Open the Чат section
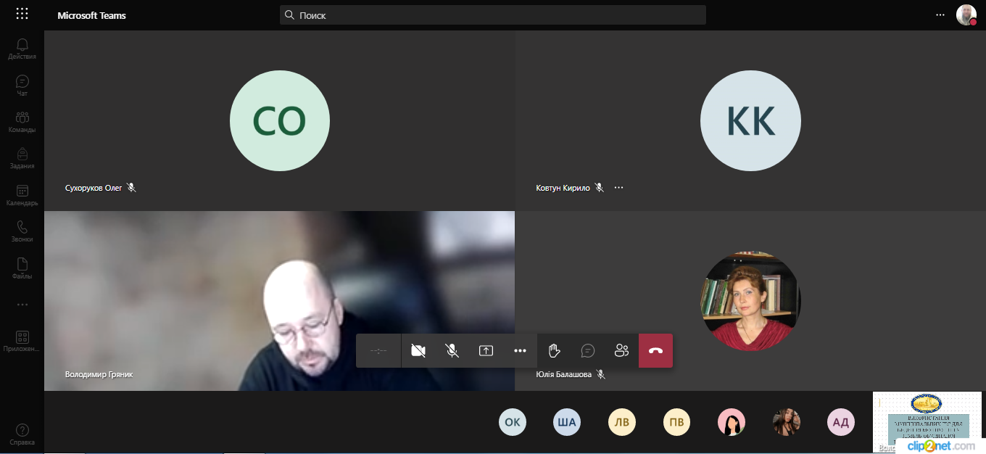This screenshot has width=986, height=454. [22, 86]
